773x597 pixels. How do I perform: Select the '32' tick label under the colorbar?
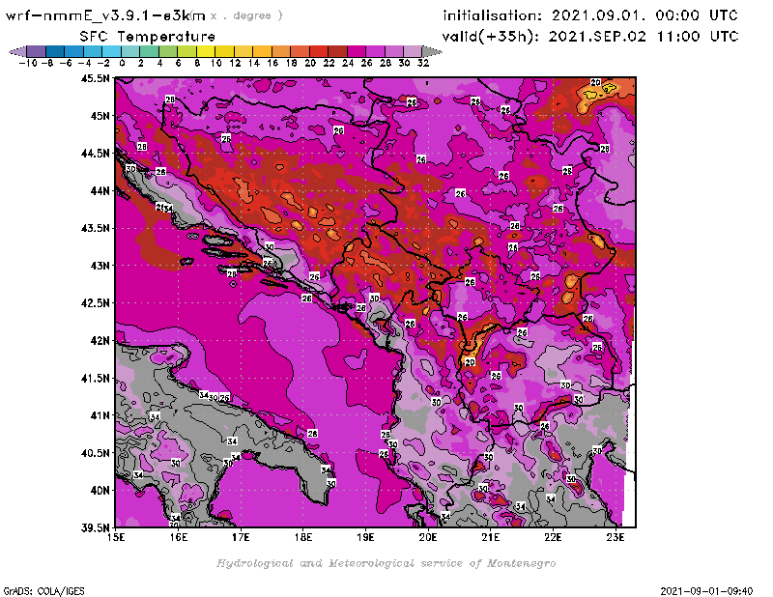coord(423,63)
